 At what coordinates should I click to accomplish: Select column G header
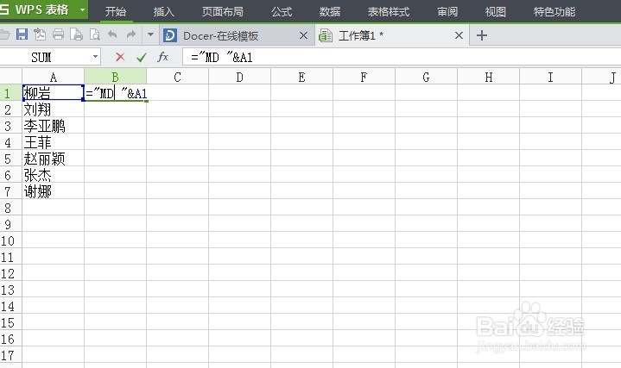(x=426, y=77)
